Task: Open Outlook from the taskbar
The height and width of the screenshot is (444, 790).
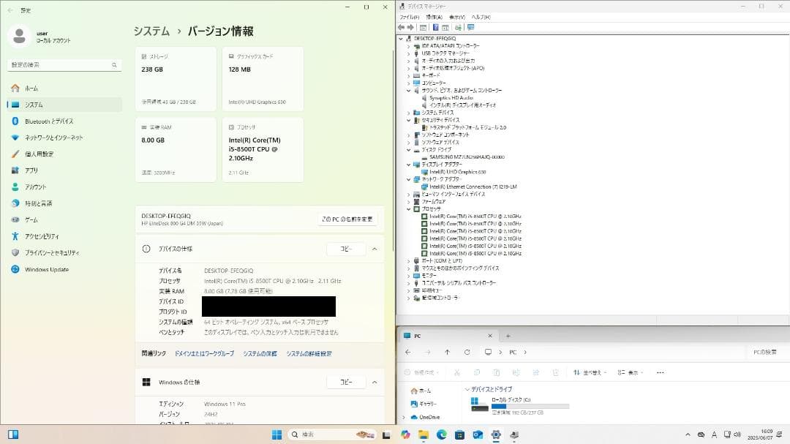Action: tap(478, 434)
